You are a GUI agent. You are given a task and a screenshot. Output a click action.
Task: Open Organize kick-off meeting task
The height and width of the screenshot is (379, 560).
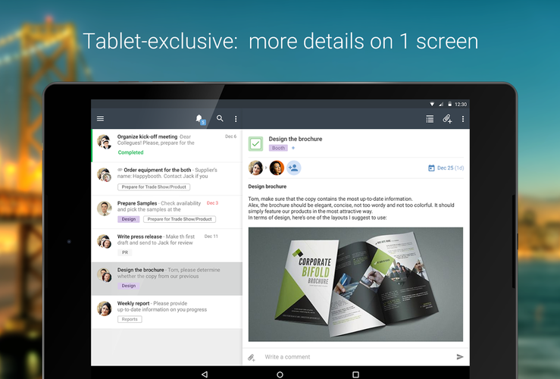click(x=167, y=146)
